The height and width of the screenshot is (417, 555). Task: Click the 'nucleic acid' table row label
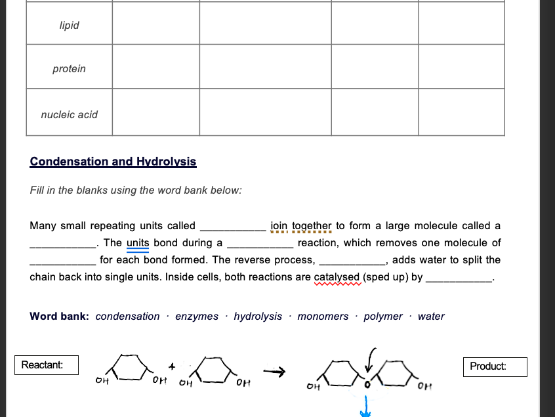tap(69, 114)
